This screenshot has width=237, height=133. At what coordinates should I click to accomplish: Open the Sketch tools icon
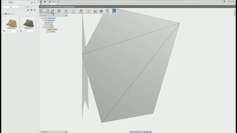click(73, 11)
